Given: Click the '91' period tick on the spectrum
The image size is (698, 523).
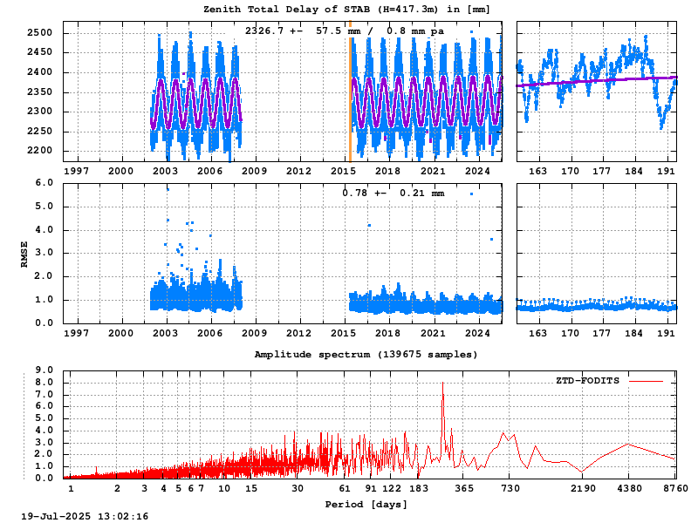Looking at the screenshot, I should coord(371,488).
